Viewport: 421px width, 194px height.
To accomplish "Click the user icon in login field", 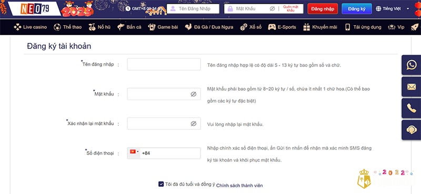I will pos(173,8).
